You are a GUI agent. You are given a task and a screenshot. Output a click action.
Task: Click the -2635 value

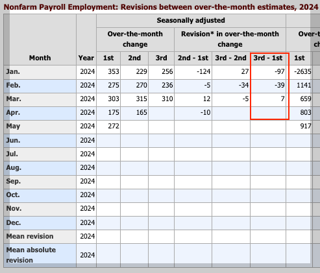click(x=302, y=71)
